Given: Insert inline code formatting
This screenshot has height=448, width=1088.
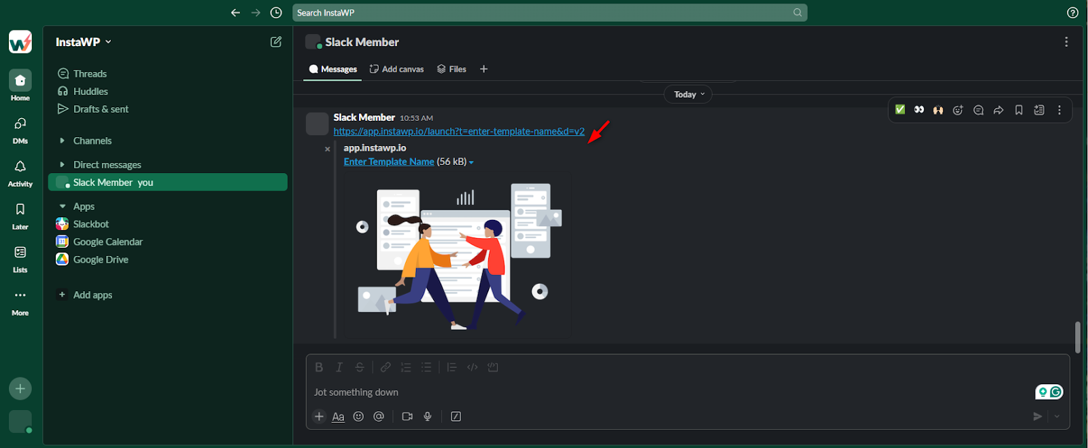Looking at the screenshot, I should [x=473, y=367].
